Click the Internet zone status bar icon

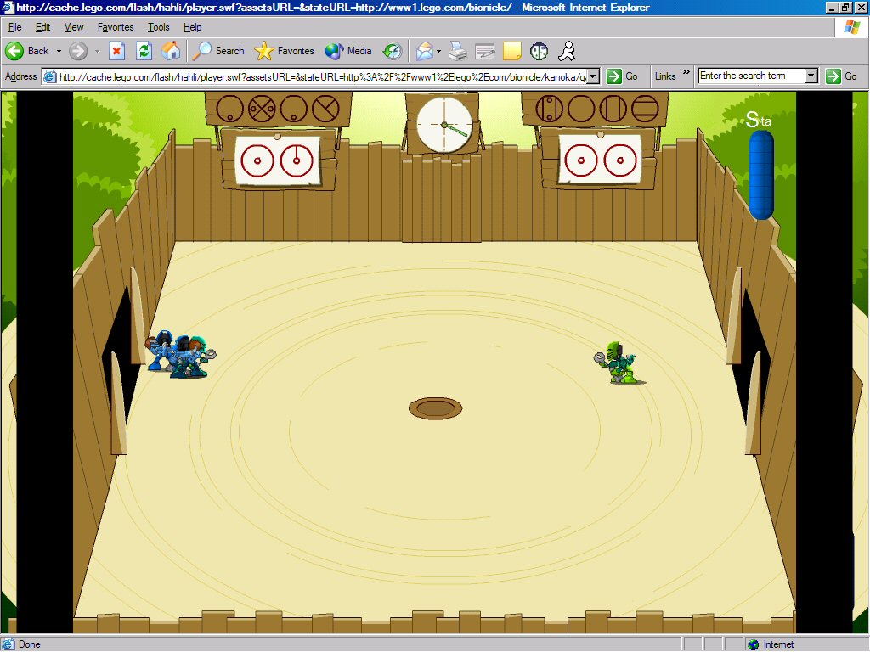point(753,644)
